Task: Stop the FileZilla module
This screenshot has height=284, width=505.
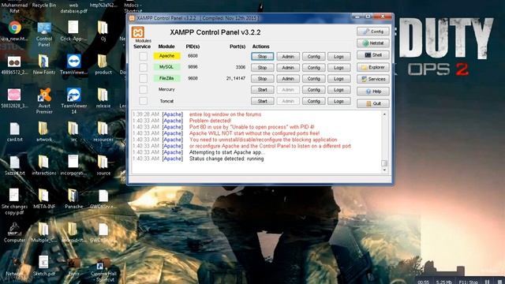Action: 263,79
